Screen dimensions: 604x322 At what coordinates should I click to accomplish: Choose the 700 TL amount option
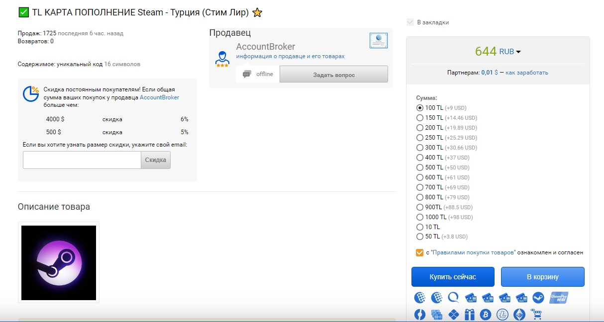[x=420, y=187]
